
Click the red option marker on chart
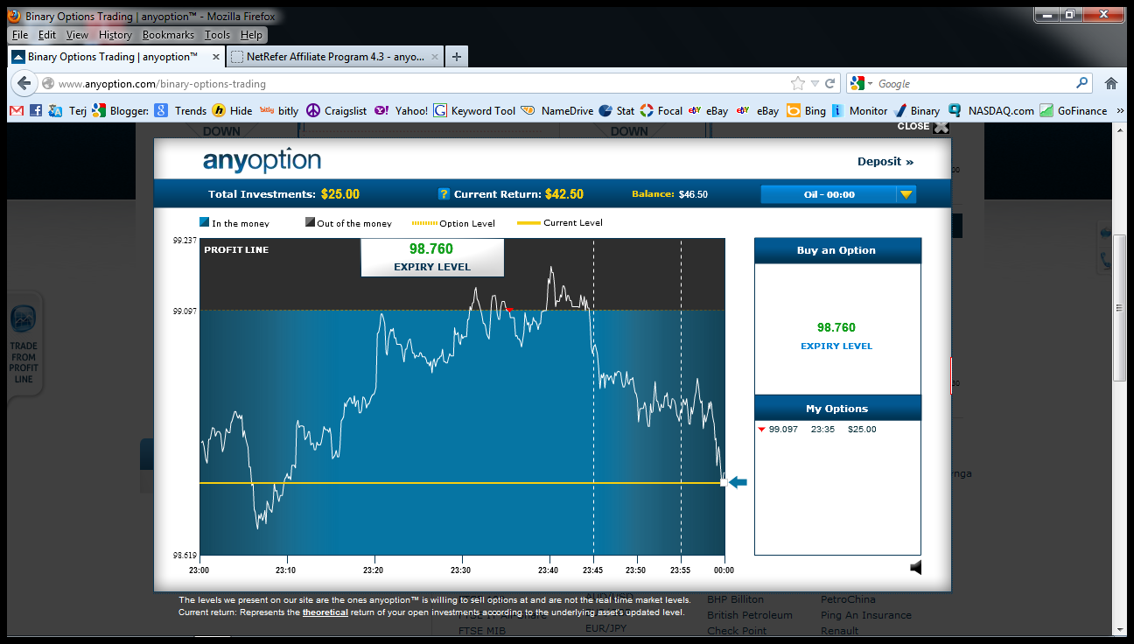[509, 309]
